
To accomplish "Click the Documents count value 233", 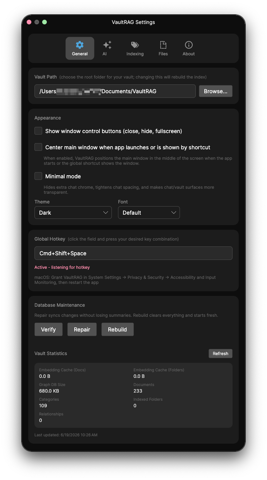I will (138, 391).
